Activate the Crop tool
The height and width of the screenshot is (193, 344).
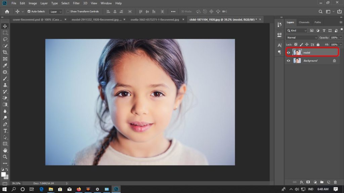click(x=5, y=52)
